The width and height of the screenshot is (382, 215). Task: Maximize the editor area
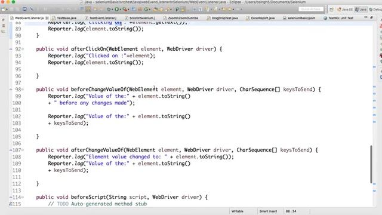(x=371, y=17)
